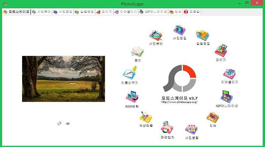Start 화면캡쳐 (Screen Capture) icon
This screenshot has height=147, width=265.
[167, 128]
